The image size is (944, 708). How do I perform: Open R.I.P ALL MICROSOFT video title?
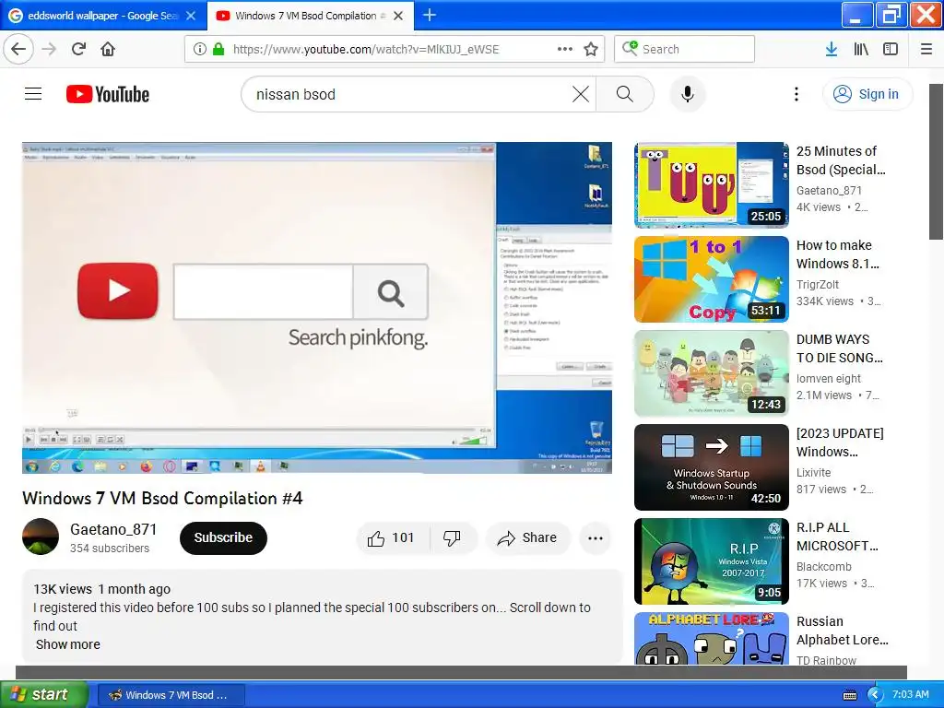point(837,537)
